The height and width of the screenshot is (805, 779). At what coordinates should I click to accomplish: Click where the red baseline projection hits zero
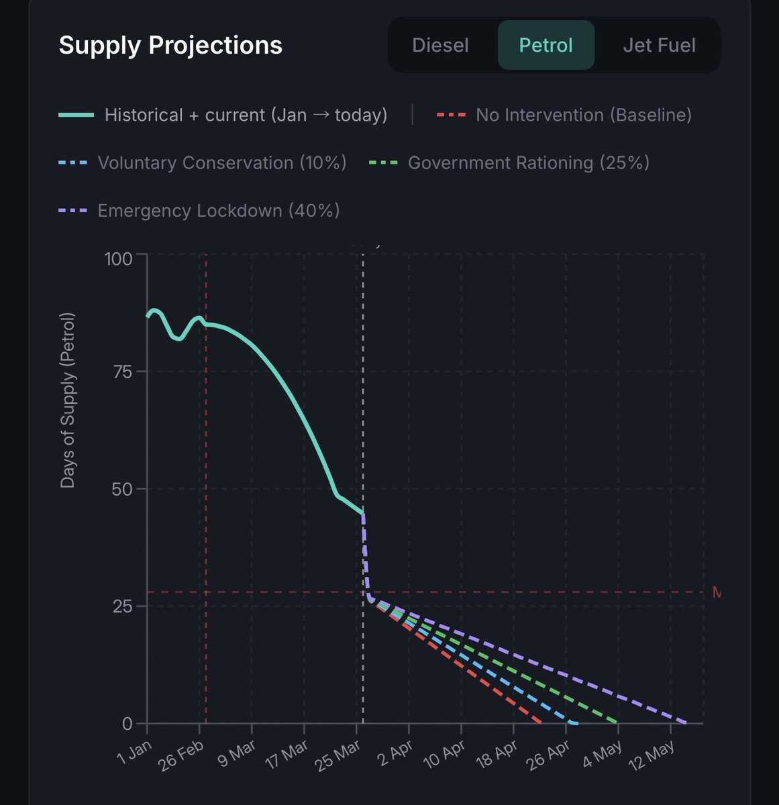[541, 722]
